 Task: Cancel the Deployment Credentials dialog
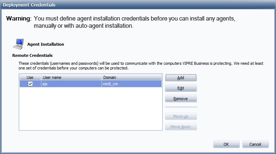[x=255, y=144]
